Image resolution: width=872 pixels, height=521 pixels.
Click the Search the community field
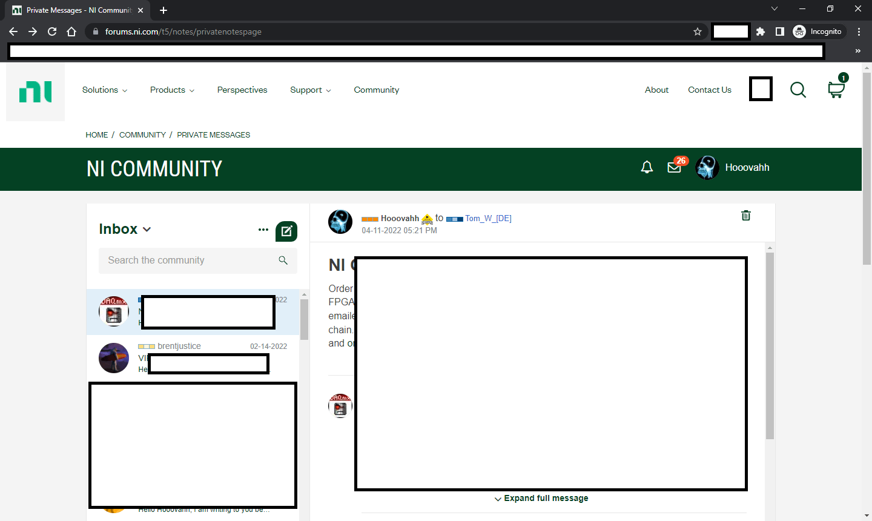coord(188,260)
